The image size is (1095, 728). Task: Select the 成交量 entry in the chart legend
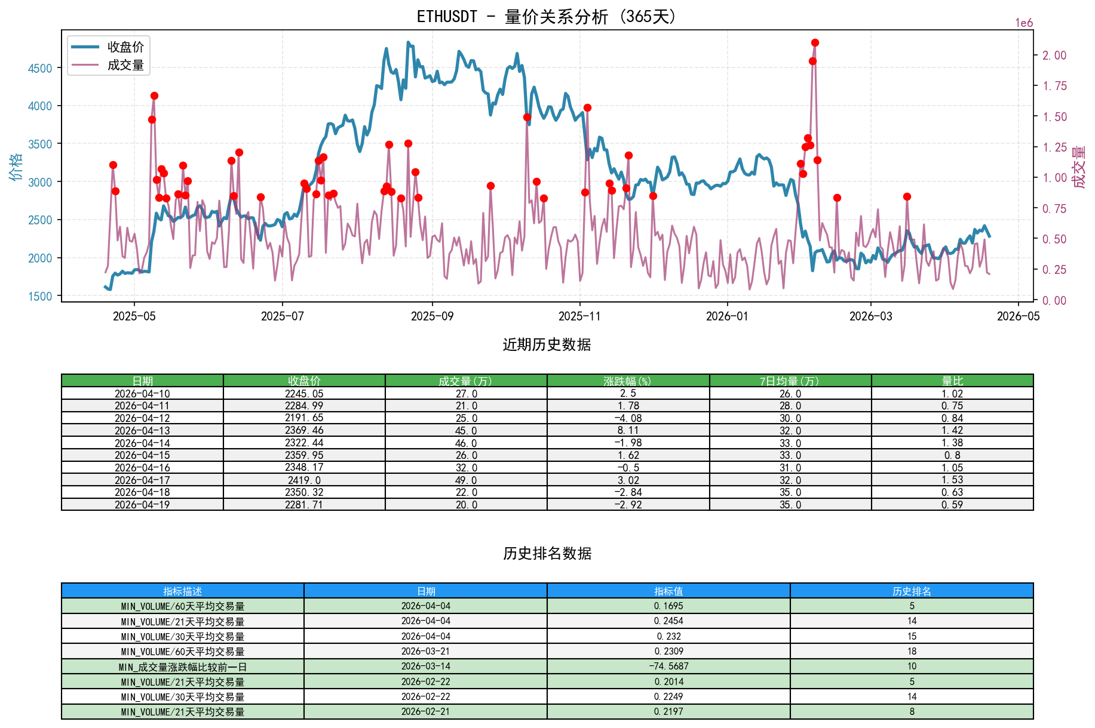click(x=108, y=65)
